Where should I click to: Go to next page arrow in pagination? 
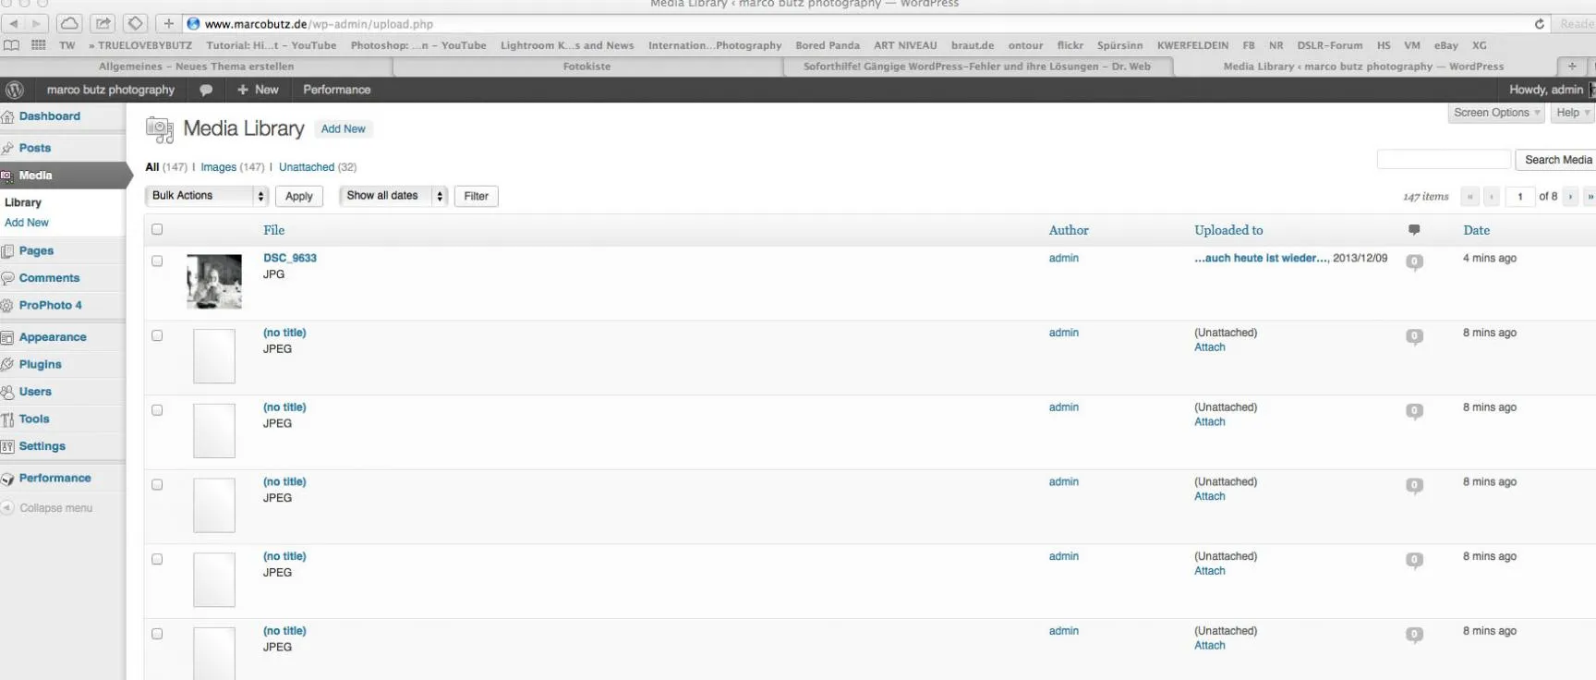coord(1570,196)
